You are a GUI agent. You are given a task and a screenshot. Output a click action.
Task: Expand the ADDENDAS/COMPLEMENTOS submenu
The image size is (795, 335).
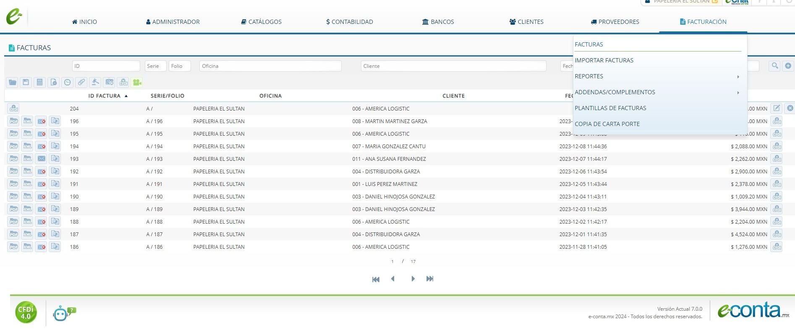point(657,92)
